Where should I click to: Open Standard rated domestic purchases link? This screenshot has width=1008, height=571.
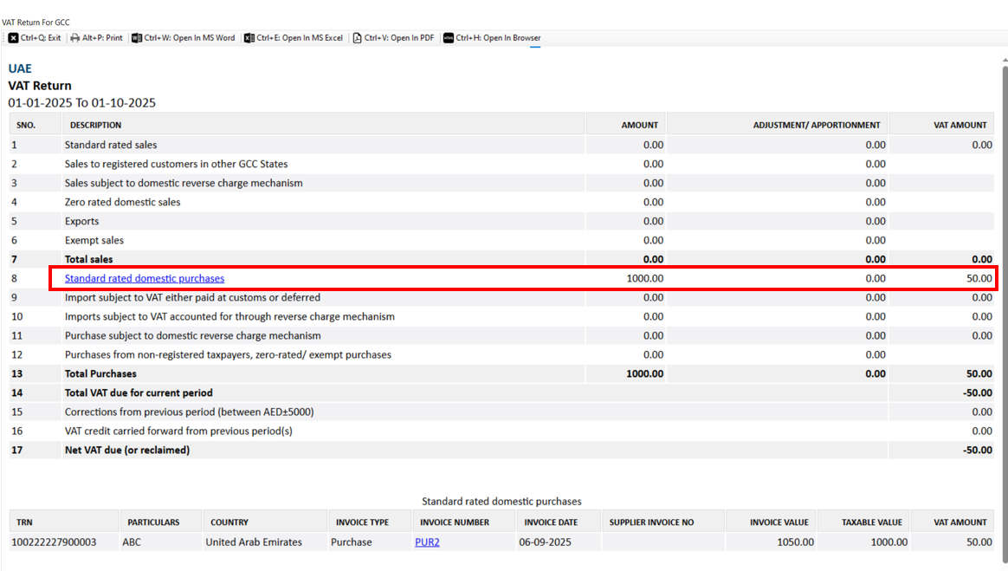click(145, 278)
